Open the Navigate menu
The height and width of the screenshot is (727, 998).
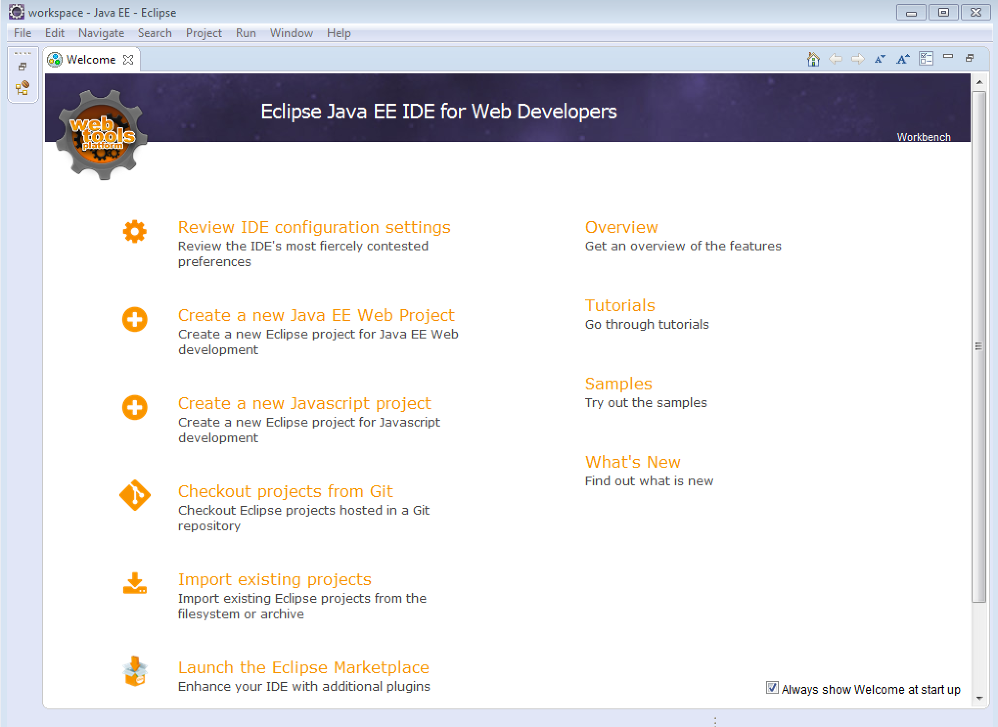pos(101,33)
